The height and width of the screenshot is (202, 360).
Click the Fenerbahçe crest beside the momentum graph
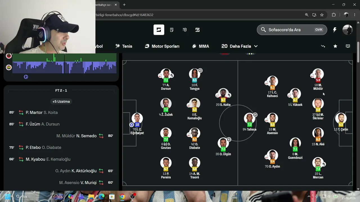point(9,67)
